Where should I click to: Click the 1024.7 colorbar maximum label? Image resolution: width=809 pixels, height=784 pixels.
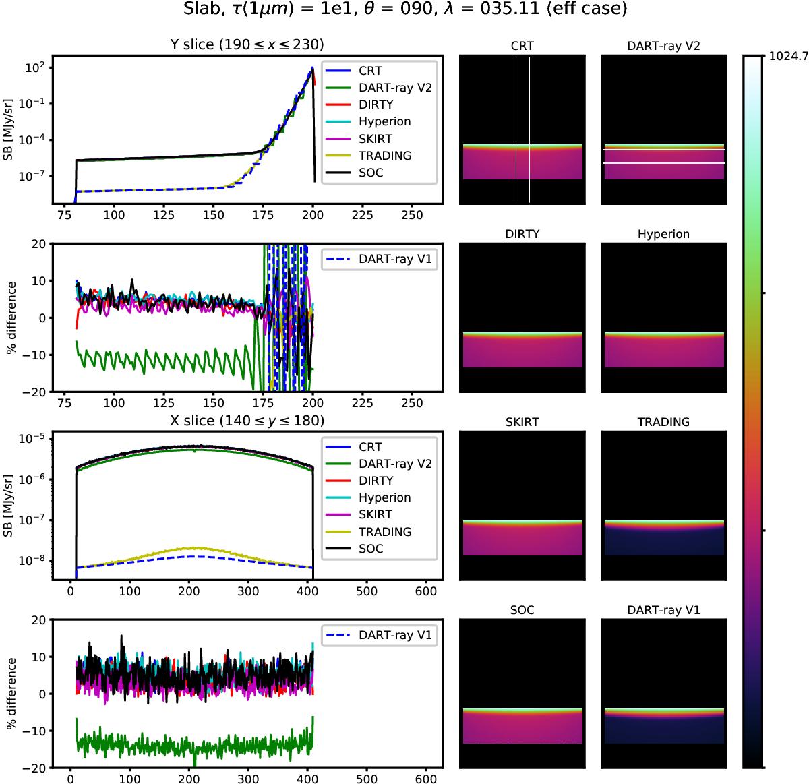[x=787, y=58]
